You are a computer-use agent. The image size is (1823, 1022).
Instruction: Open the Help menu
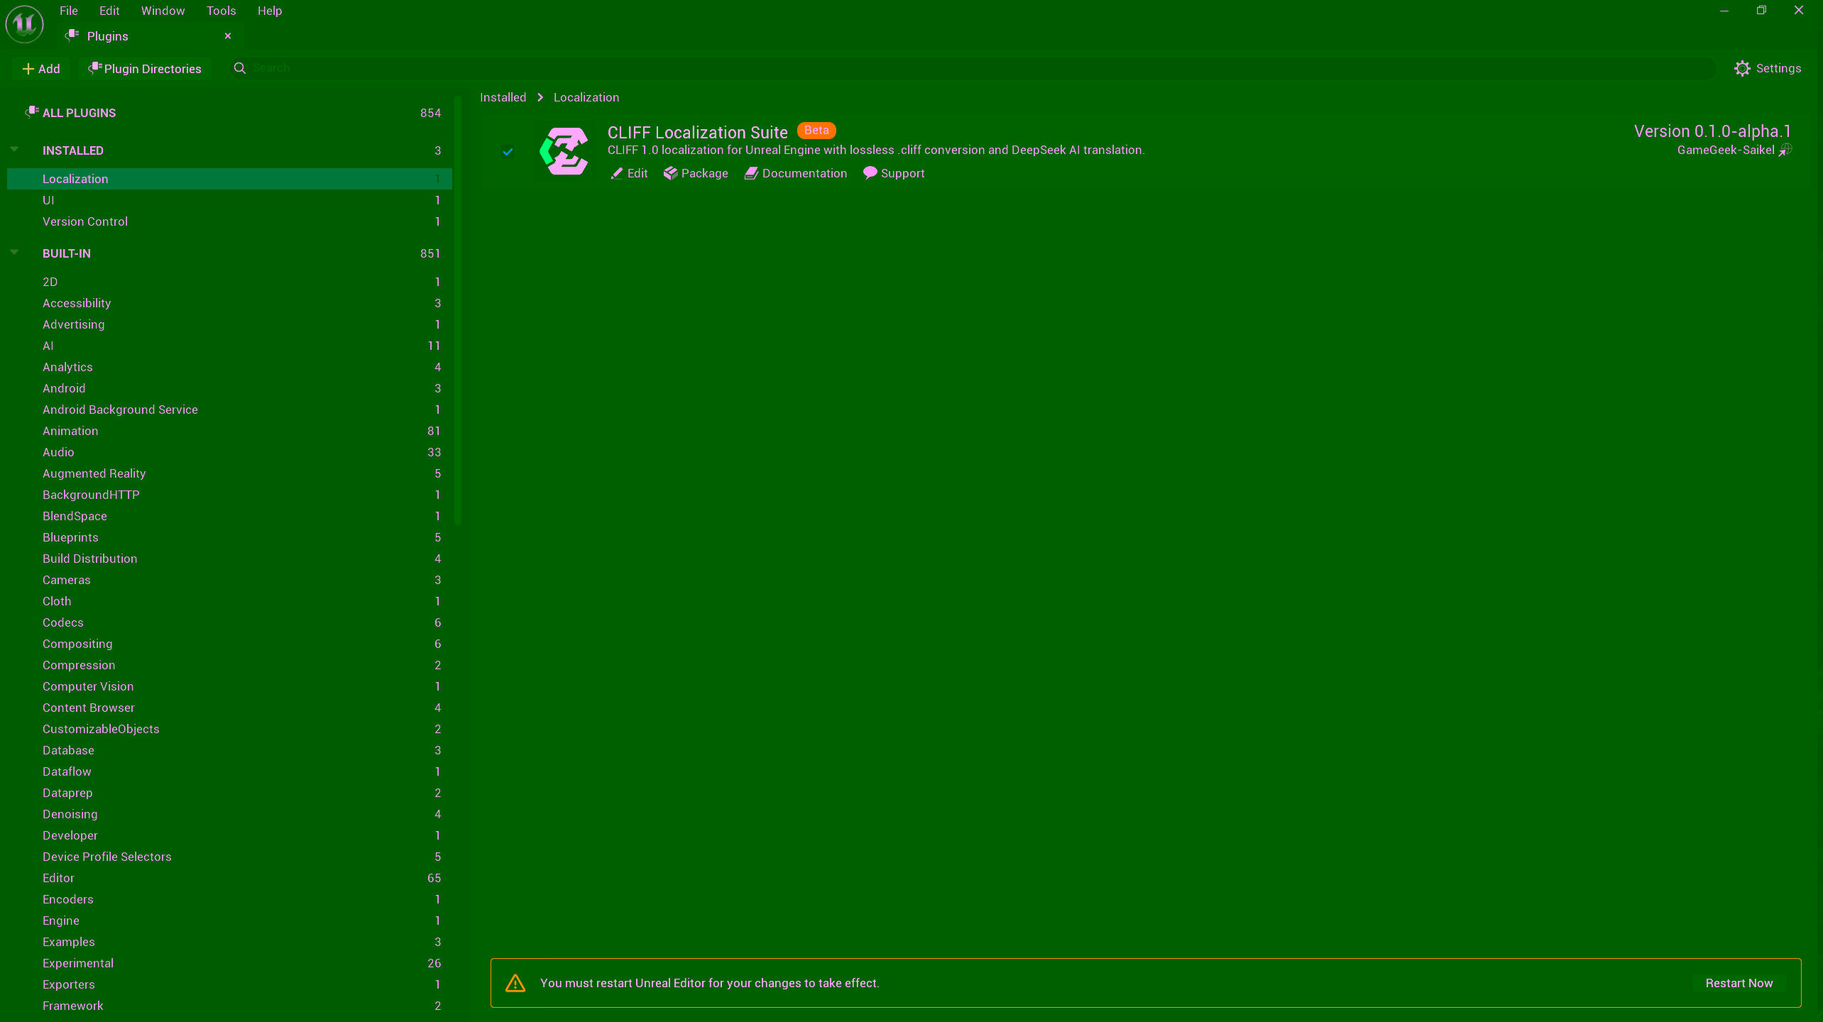coord(270,11)
